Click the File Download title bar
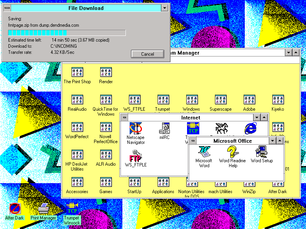Viewport: 306px width, 229px height. click(86, 8)
